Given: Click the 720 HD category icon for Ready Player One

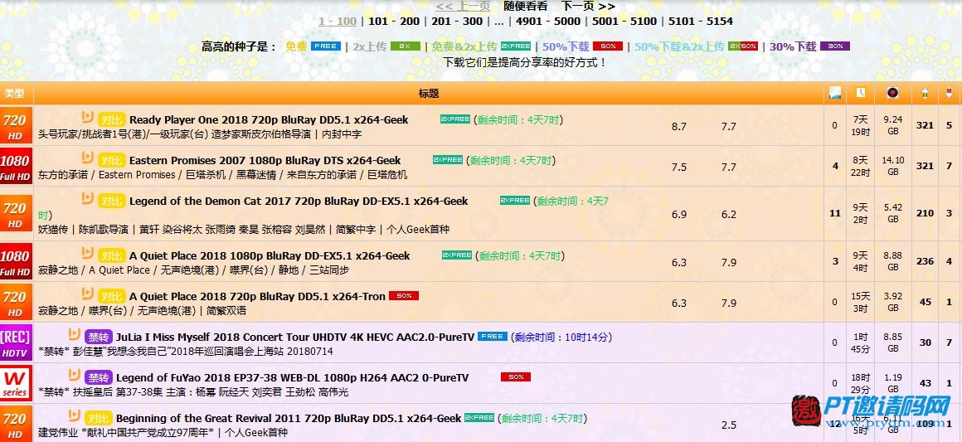Looking at the screenshot, I should (x=16, y=124).
